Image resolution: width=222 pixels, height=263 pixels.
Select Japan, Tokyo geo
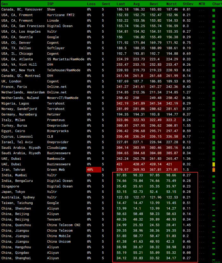pyautogui.click(x=13, y=192)
